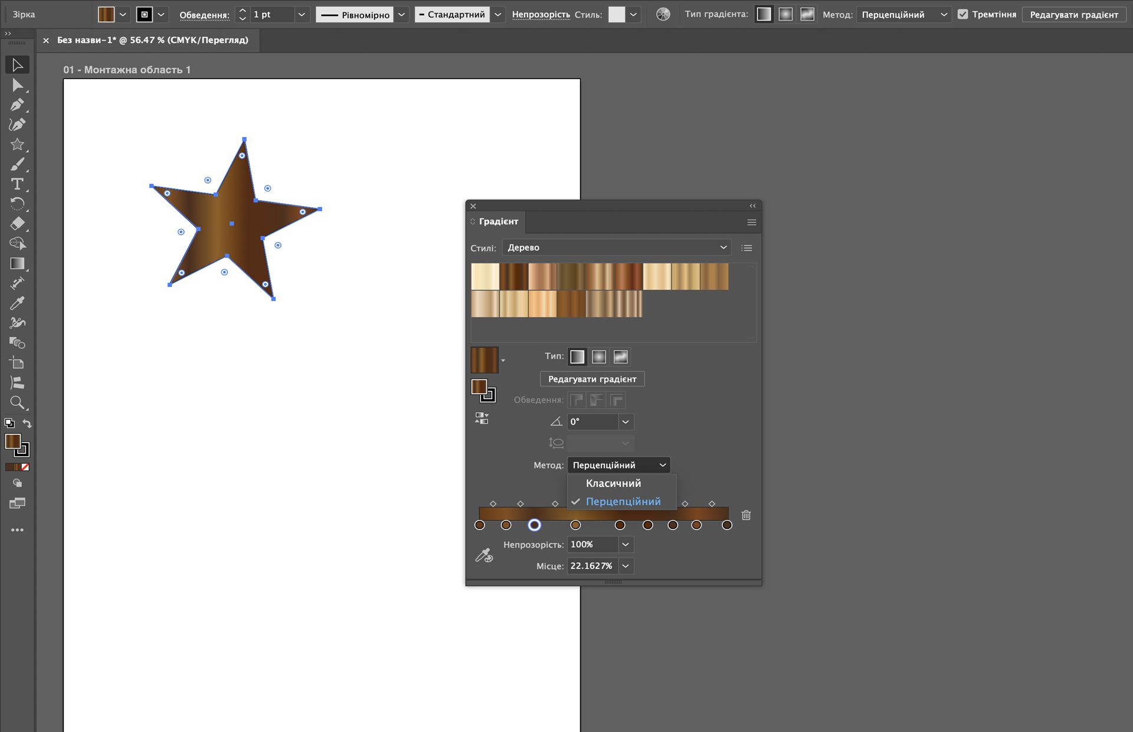Uncheck the Тремтіння checkbox
1133x732 pixels.
(962, 14)
